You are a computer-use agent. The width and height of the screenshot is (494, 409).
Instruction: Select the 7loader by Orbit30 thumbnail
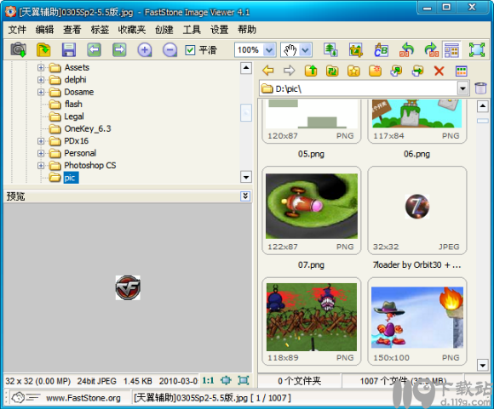pos(416,210)
